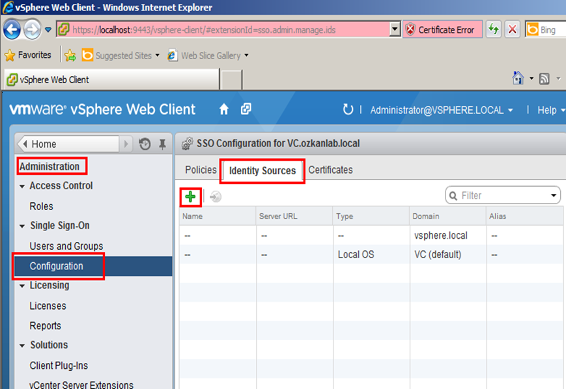Click the navigator forward arrow button
The width and height of the screenshot is (566, 389).
coord(126,144)
